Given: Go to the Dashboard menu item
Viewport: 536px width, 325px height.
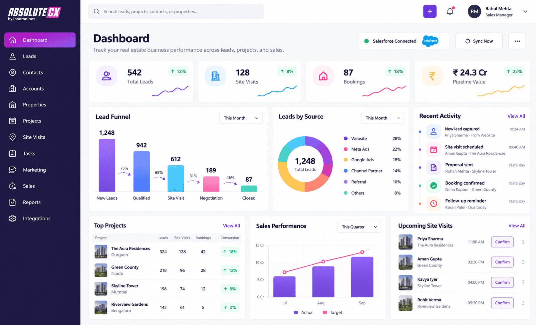Looking at the screenshot, I should 40,40.
